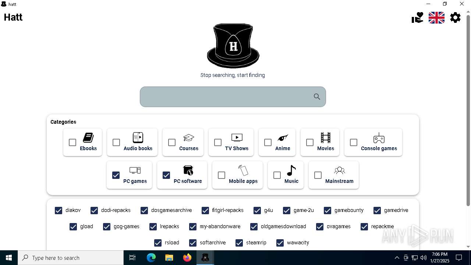Enable the Mainstream checkbox
The image size is (471, 265).
318,175
